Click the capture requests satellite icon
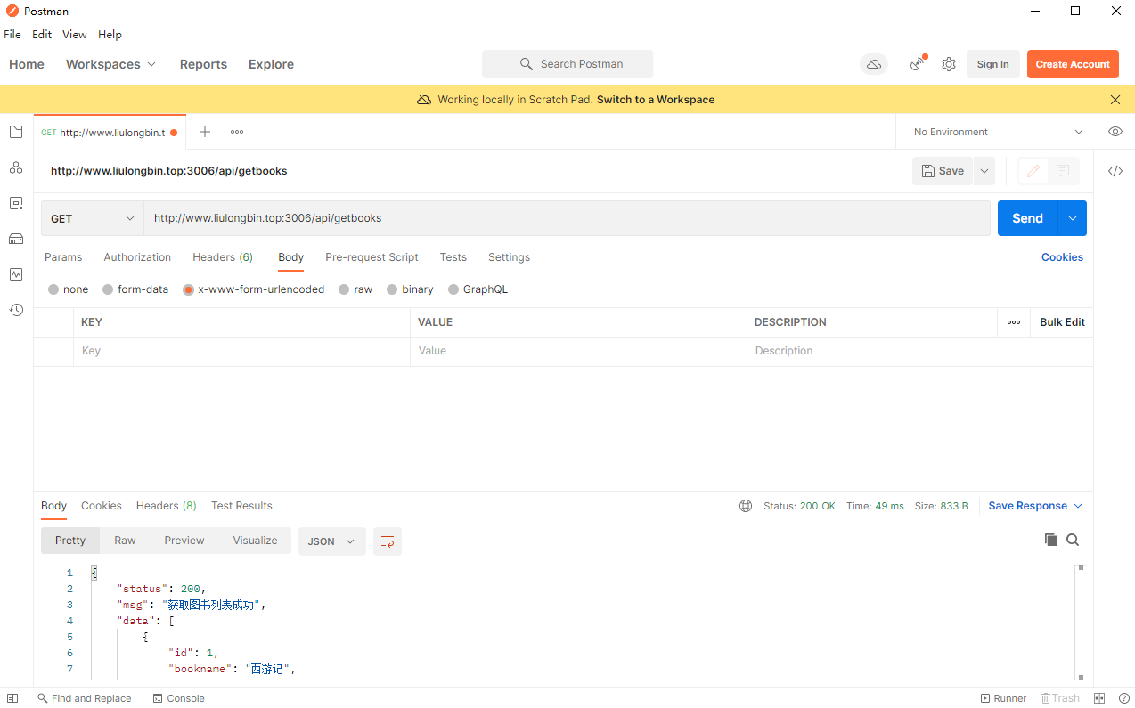Screen dimensions: 1135x708 point(918,64)
